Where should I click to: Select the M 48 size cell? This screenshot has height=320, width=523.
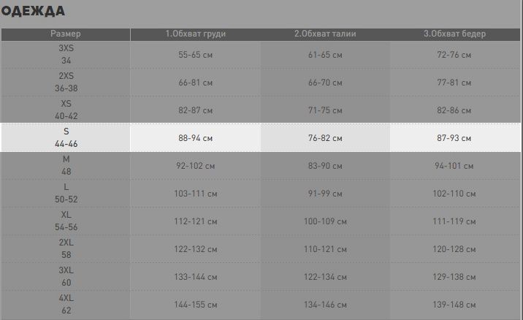(x=66, y=166)
